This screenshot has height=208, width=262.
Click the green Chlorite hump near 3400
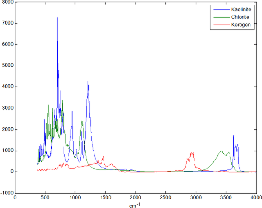(221, 151)
